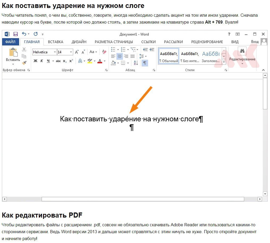Click the Вход sign-in link

pos(255,42)
